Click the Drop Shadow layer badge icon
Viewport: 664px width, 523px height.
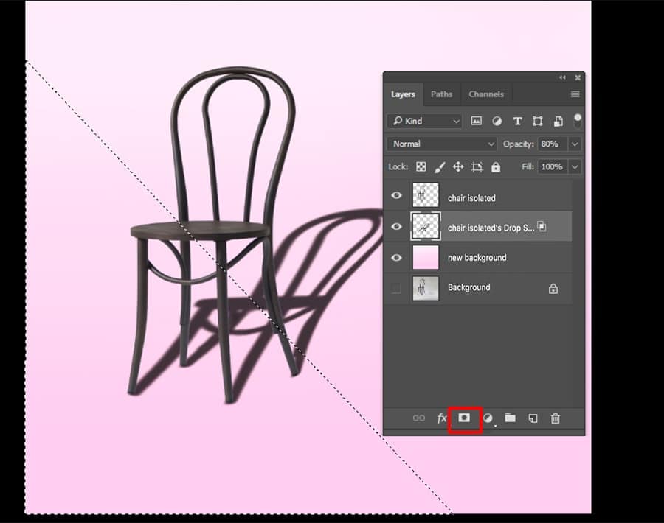point(542,226)
